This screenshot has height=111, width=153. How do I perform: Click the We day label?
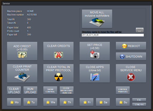53,102
